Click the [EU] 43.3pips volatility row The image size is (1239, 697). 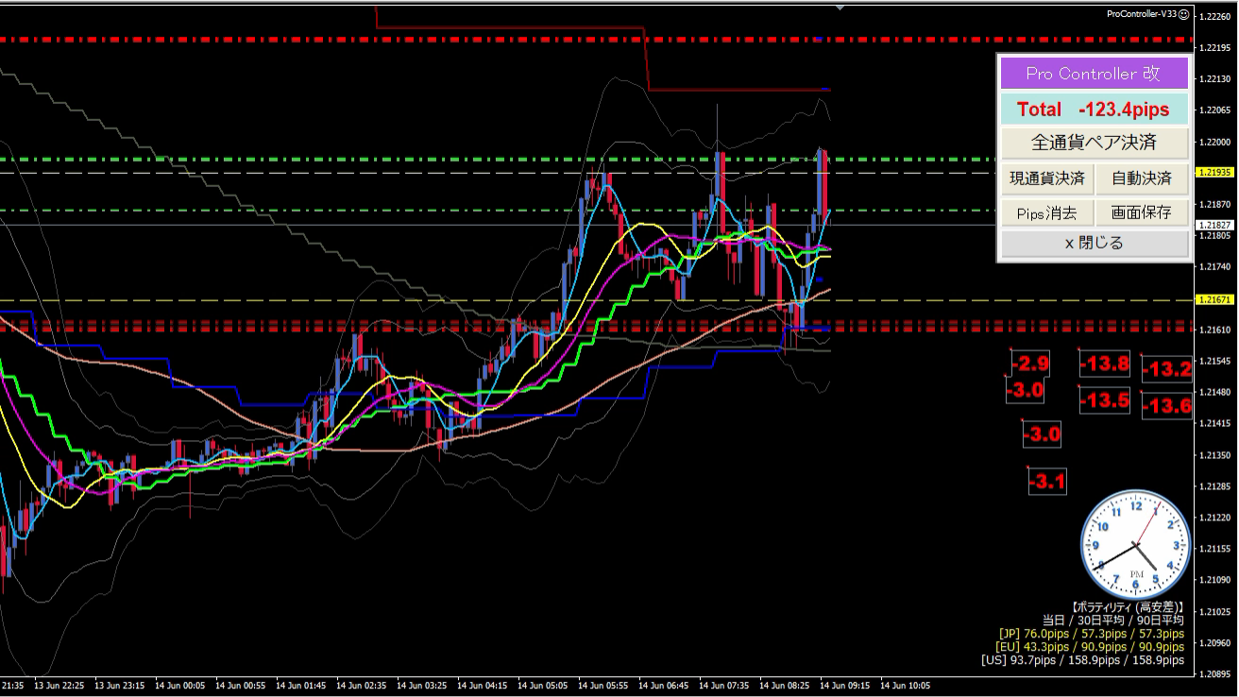coord(1090,647)
